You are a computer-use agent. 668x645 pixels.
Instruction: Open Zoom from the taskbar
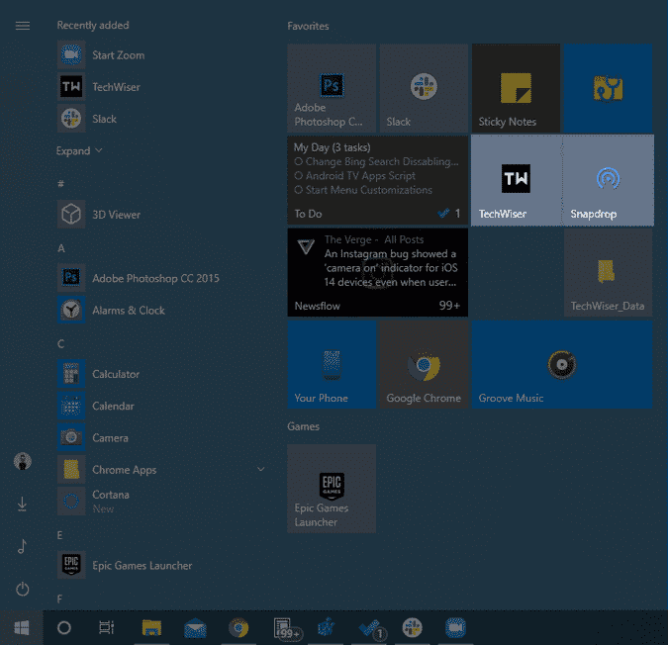pyautogui.click(x=455, y=627)
